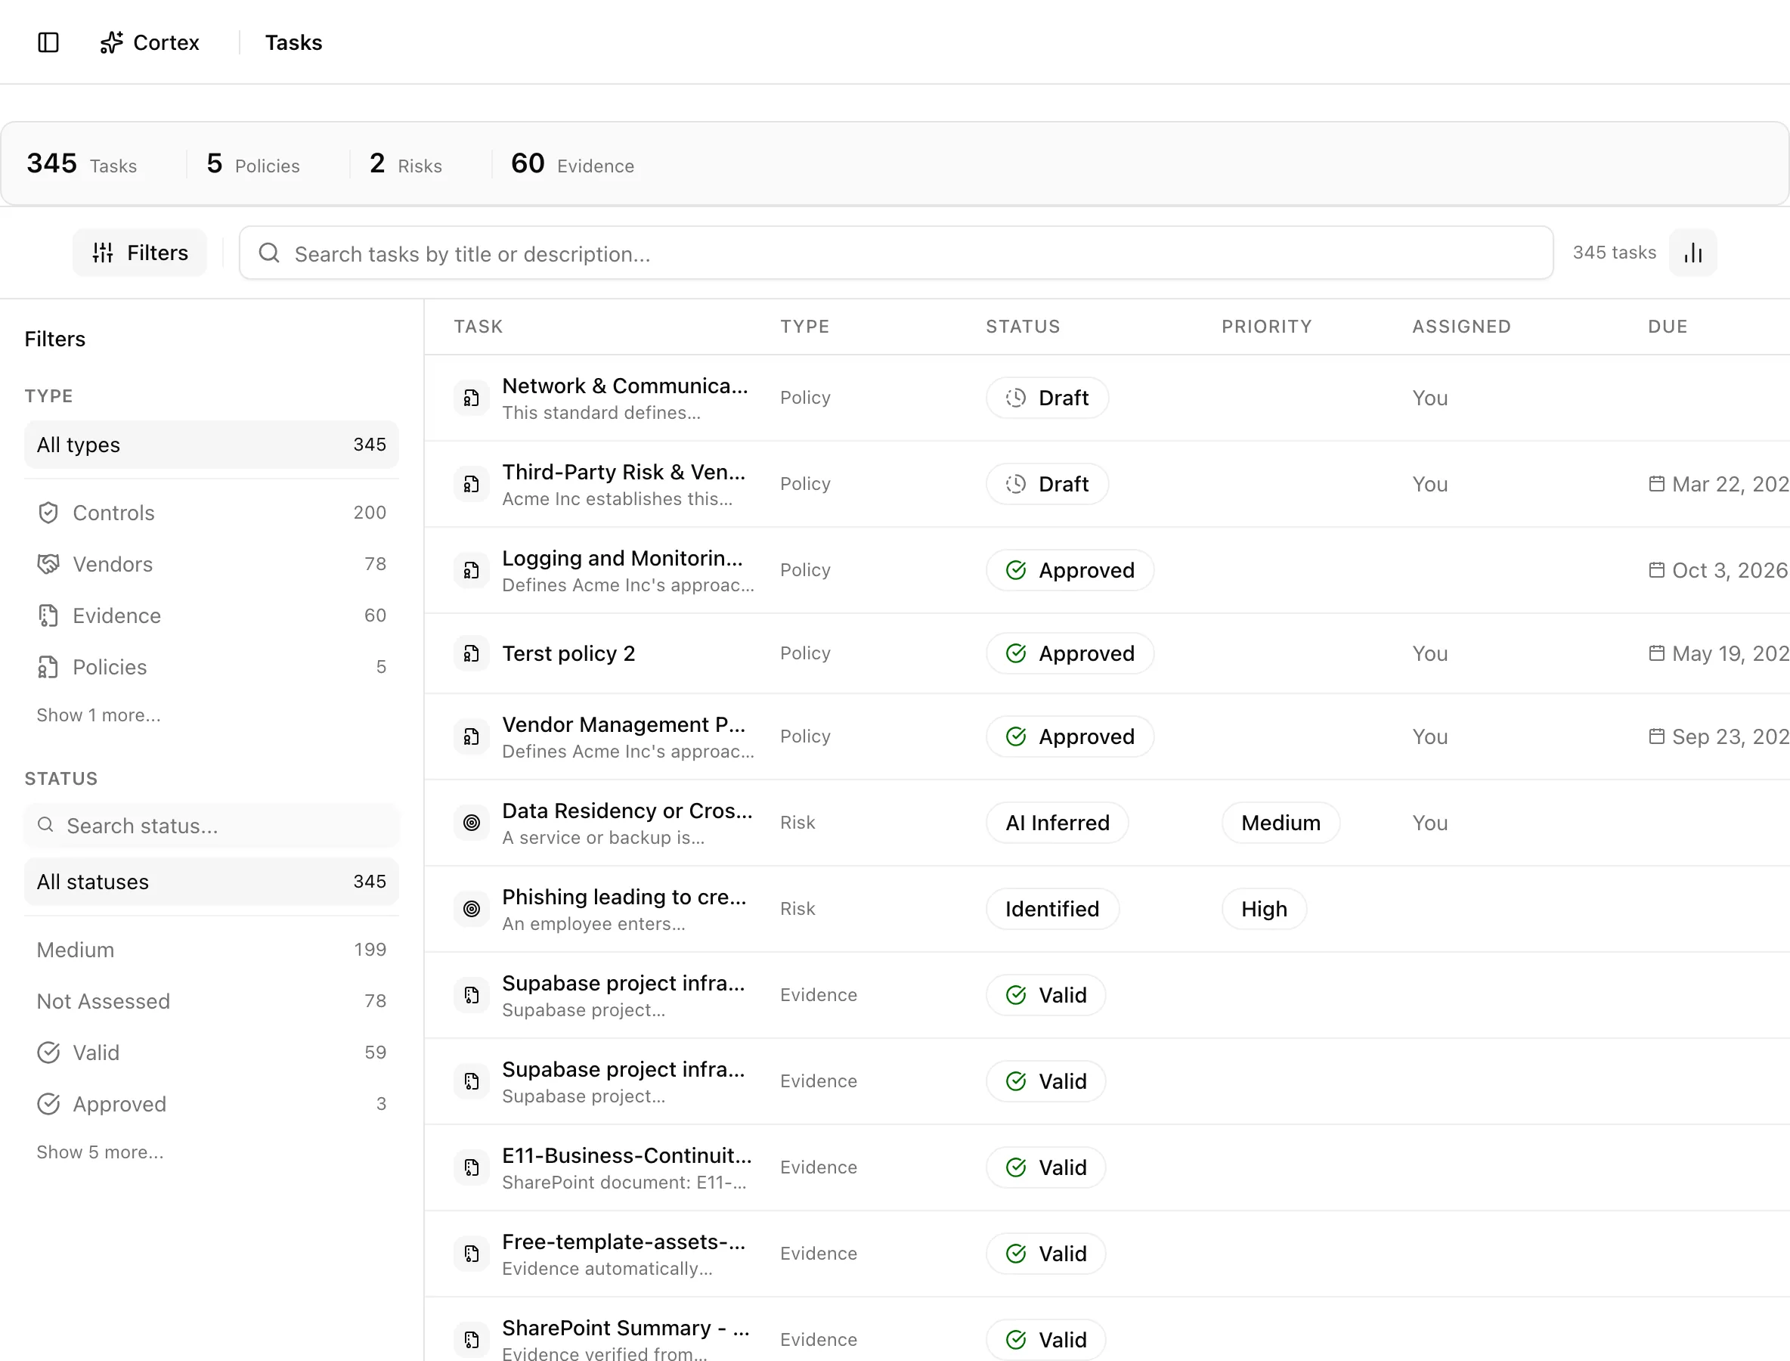Toggle the Filters button
Screen dimensions: 1790x1361
(139, 253)
